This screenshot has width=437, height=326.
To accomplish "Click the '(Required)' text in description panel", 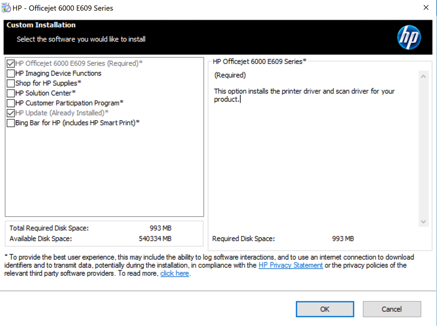I will coord(230,75).
